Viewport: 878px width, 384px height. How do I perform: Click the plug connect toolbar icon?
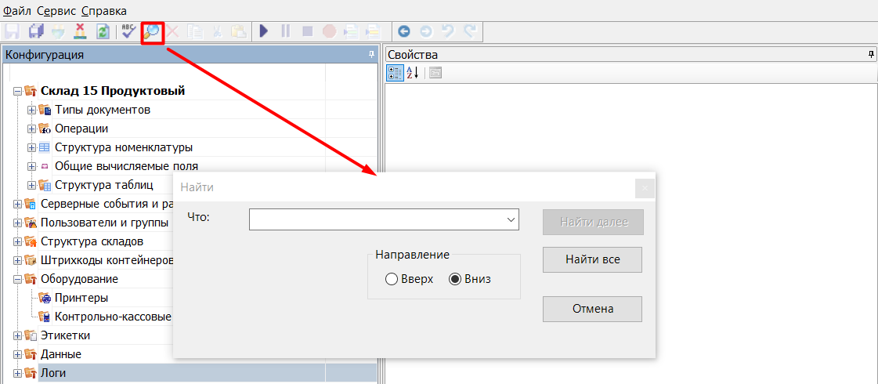(58, 31)
